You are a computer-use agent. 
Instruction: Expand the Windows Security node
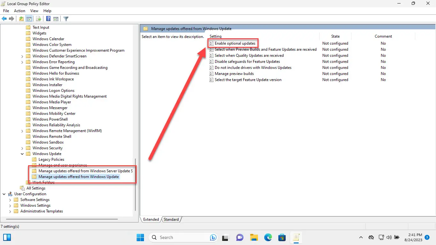pos(22,148)
